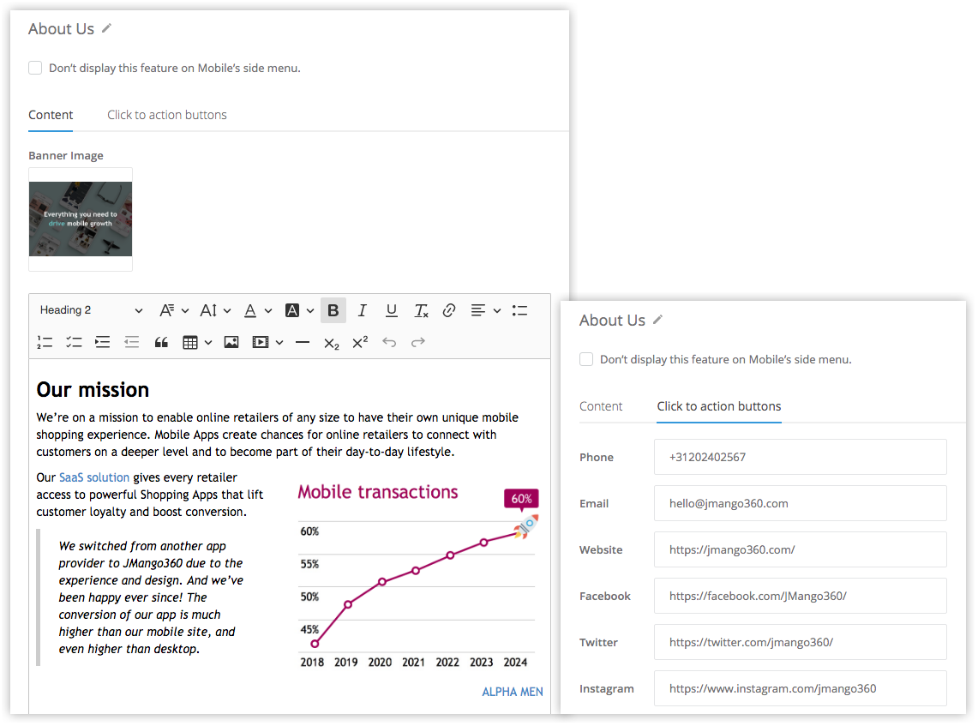Add a blockquote
Viewport: 978px width, 726px height.
tap(162, 342)
